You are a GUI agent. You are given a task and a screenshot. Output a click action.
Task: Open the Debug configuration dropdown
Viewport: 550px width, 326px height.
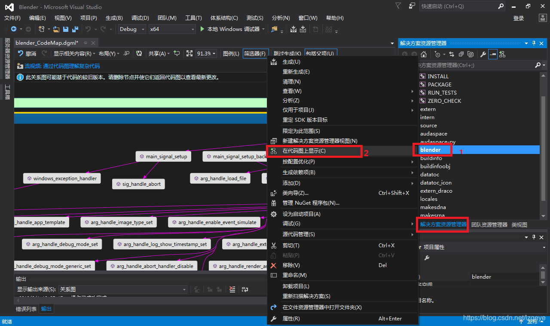132,29
